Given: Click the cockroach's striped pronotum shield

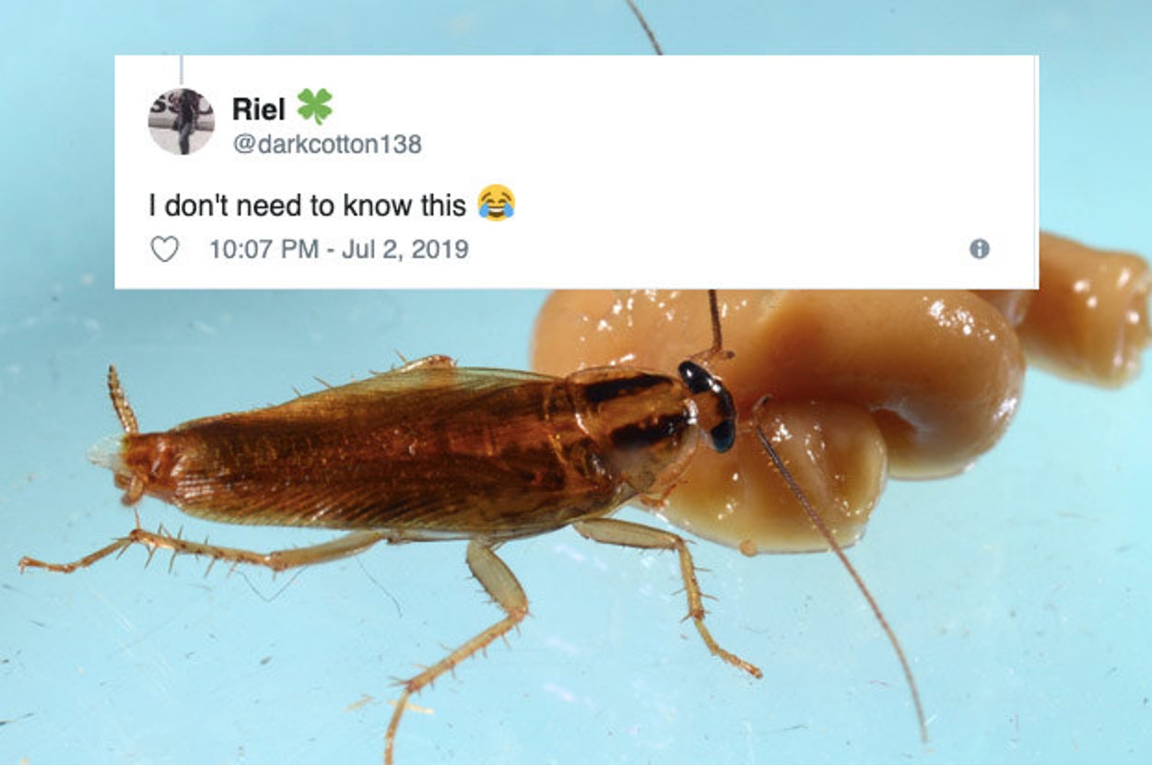Looking at the screenshot, I should click(x=627, y=415).
